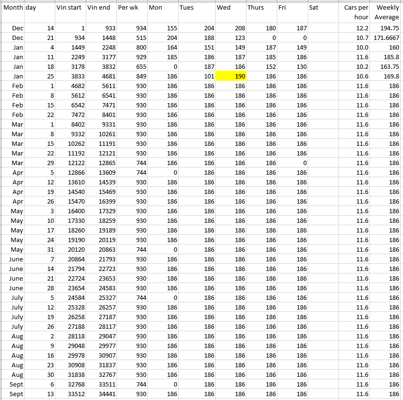Click the "Cars per hour" header cell
This screenshot has height=400, width=403.
point(355,12)
